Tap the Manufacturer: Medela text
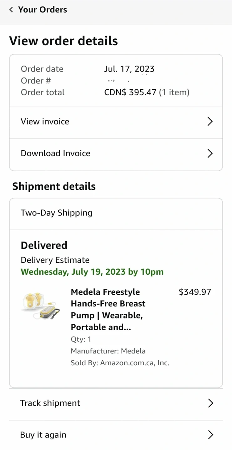232x450 pixels. pos(108,351)
